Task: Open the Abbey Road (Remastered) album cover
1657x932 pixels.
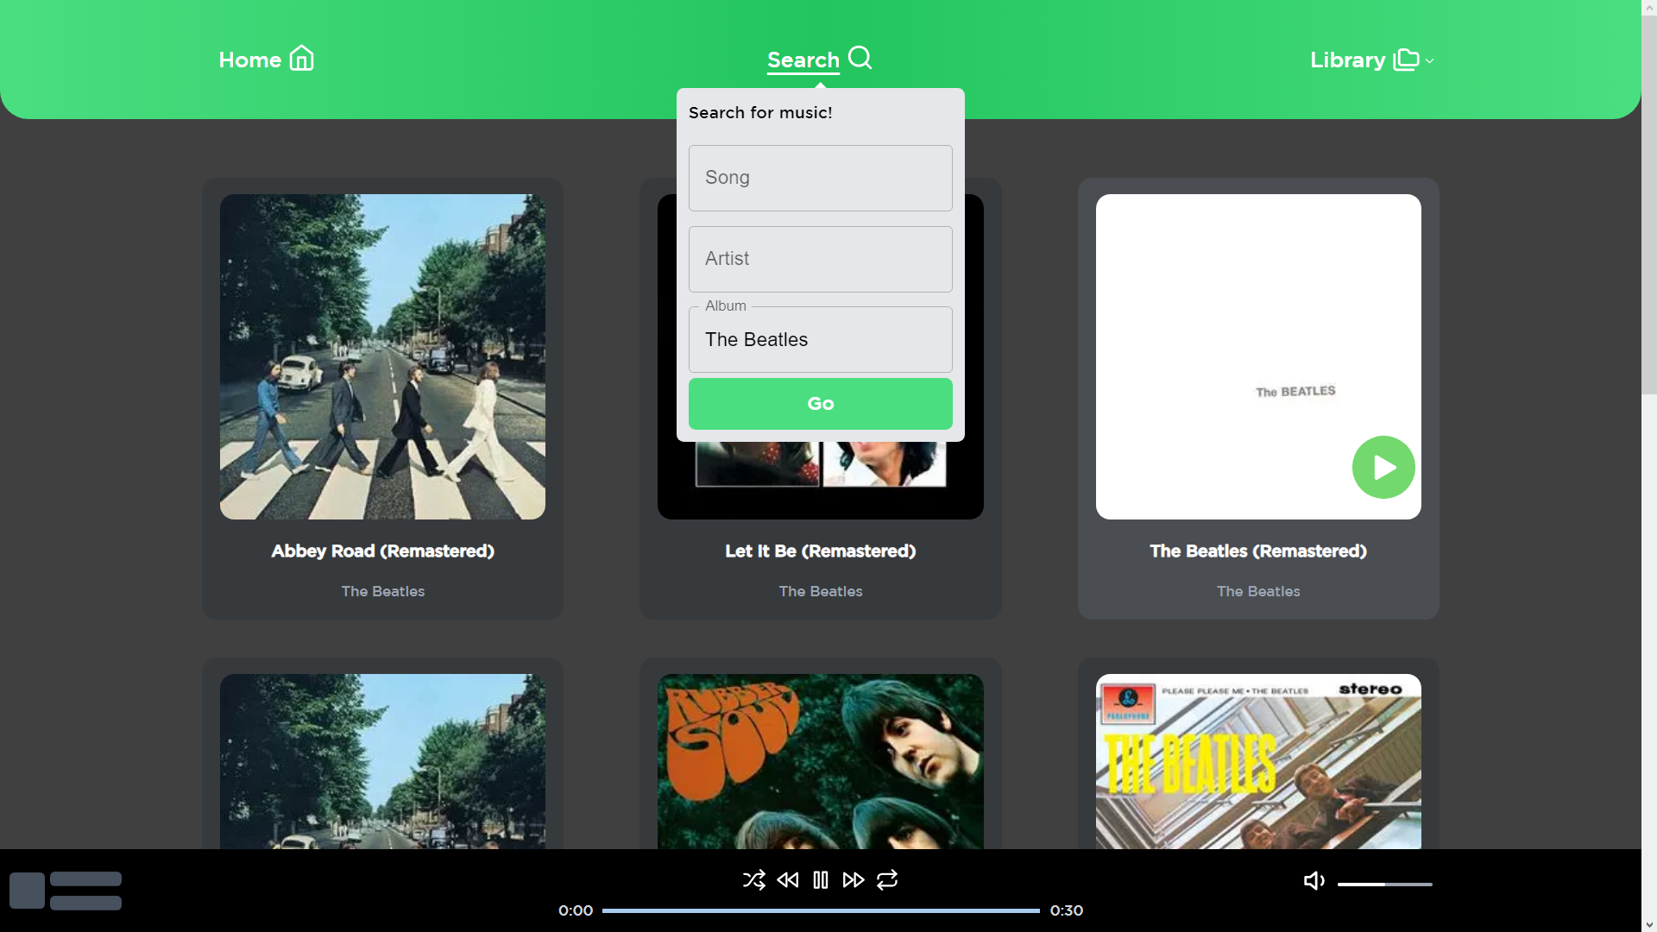Action: click(x=382, y=356)
